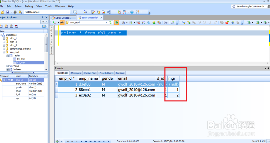Click the lightning bug debug icon
Image resolution: width=270 pixels, height=143 pixels.
[x=189, y=22]
